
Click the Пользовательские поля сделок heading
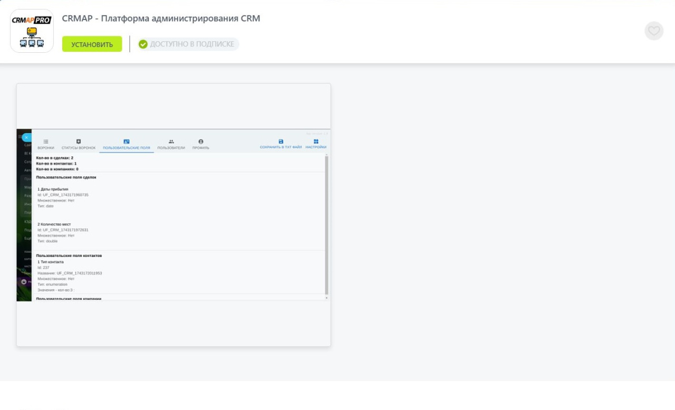[66, 177]
